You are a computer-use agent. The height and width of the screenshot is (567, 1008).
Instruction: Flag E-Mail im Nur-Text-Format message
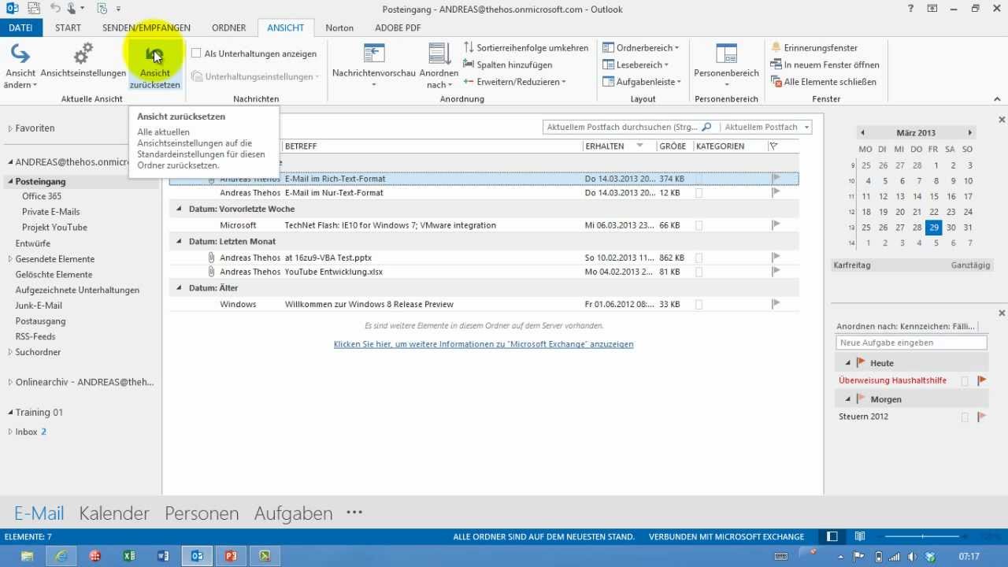(x=776, y=193)
